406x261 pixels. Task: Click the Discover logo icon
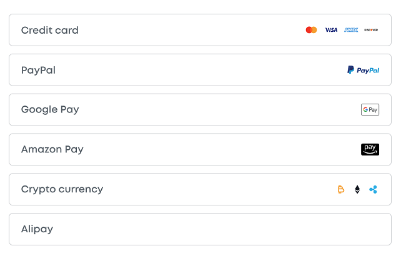tap(371, 30)
